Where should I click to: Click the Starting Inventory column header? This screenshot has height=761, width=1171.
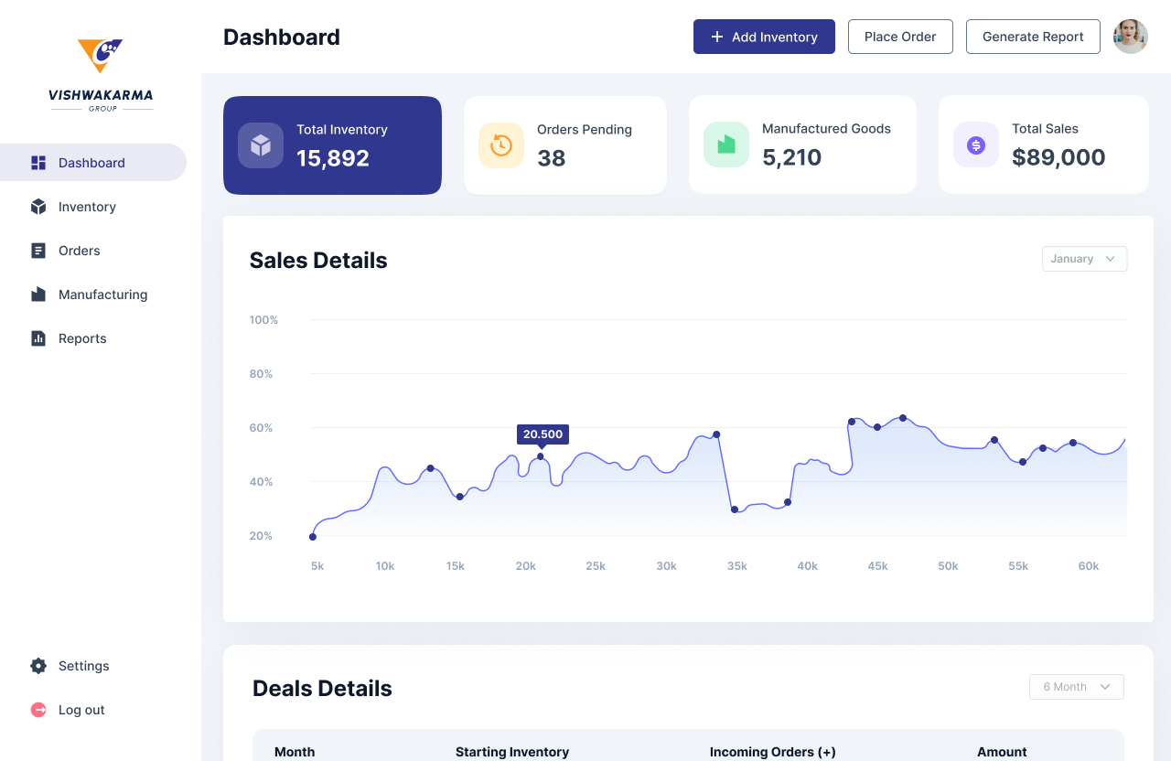tap(512, 752)
